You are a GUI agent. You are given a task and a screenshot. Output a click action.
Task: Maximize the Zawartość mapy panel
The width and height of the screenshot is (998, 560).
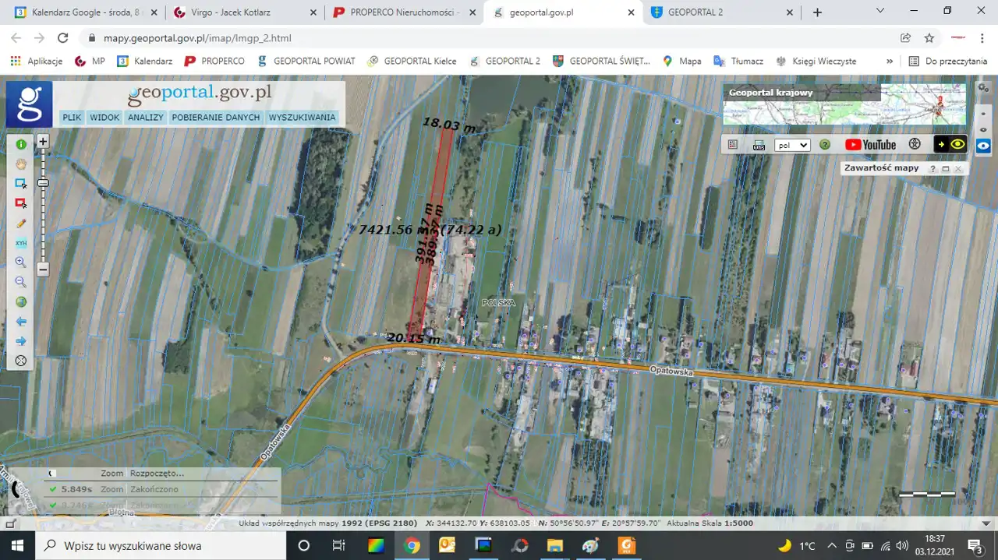946,169
